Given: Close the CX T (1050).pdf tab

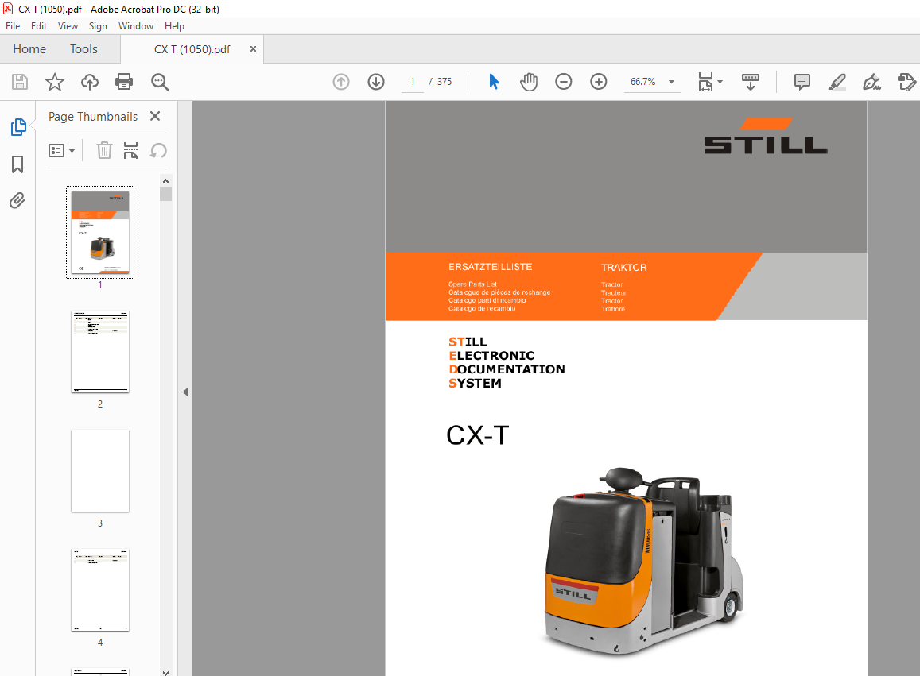Looking at the screenshot, I should 253,49.
